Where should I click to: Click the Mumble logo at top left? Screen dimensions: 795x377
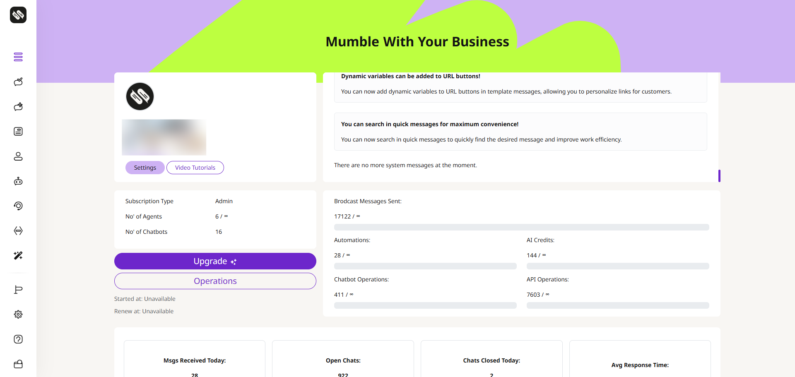coord(18,15)
